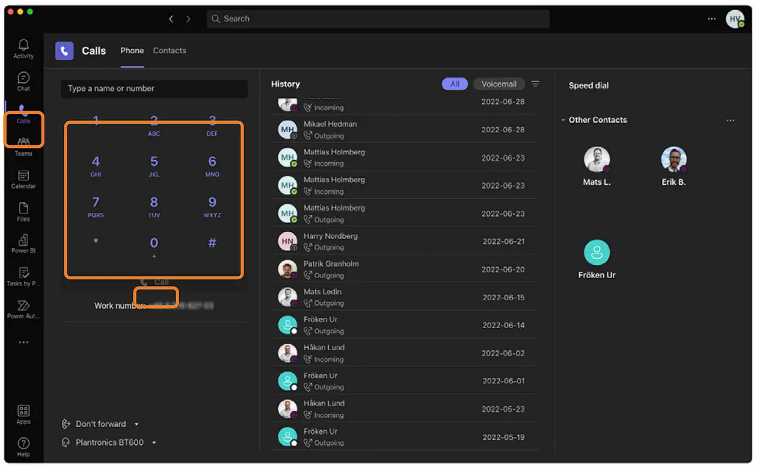This screenshot has height=468, width=757.
Task: Dial 7 PQRS on the keypad
Action: pyautogui.click(x=96, y=207)
